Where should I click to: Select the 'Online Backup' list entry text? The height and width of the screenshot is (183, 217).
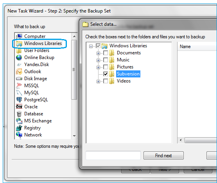[39, 57]
